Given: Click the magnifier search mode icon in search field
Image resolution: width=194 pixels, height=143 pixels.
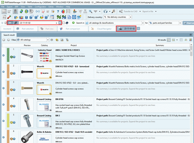Looking at the screenshot, I should tap(16, 23).
